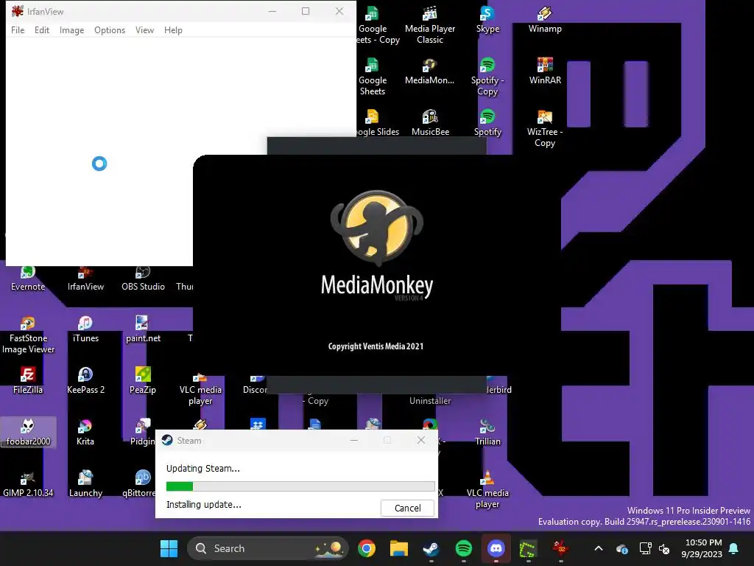
Task: Select the VLC media player icon beside PeaZip
Action: (200, 389)
